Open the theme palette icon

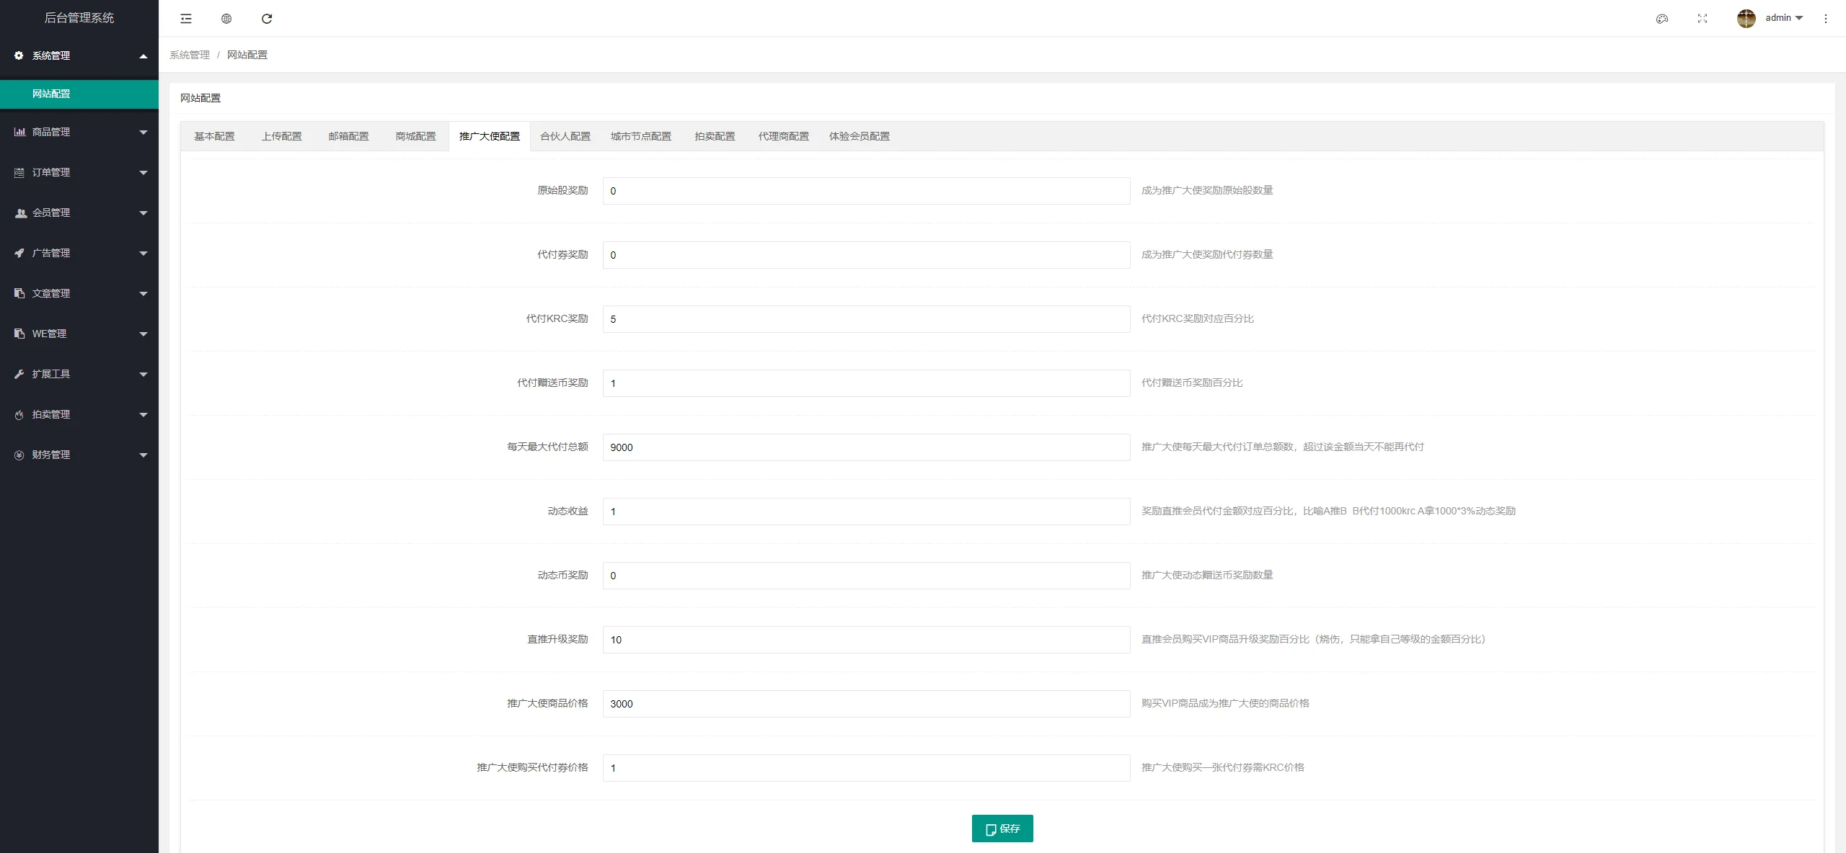point(1662,19)
